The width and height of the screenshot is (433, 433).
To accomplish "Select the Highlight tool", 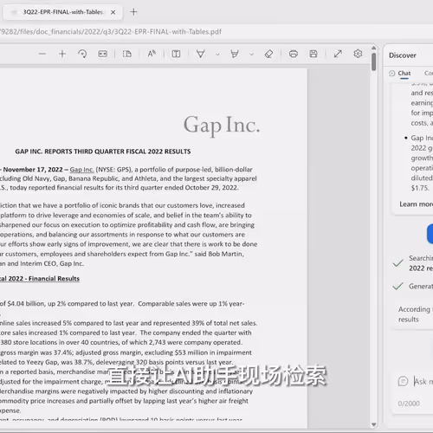I will pos(235,54).
